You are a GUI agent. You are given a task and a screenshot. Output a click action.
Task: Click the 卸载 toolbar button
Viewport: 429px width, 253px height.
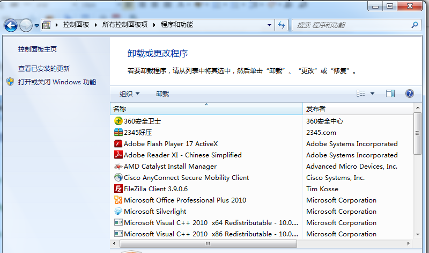pyautogui.click(x=162, y=94)
